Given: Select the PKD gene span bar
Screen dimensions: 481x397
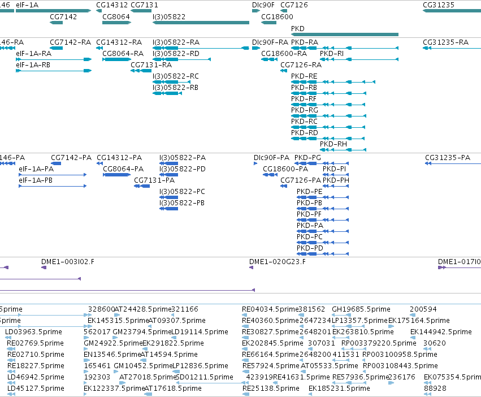Looking at the screenshot, I should point(344,34).
